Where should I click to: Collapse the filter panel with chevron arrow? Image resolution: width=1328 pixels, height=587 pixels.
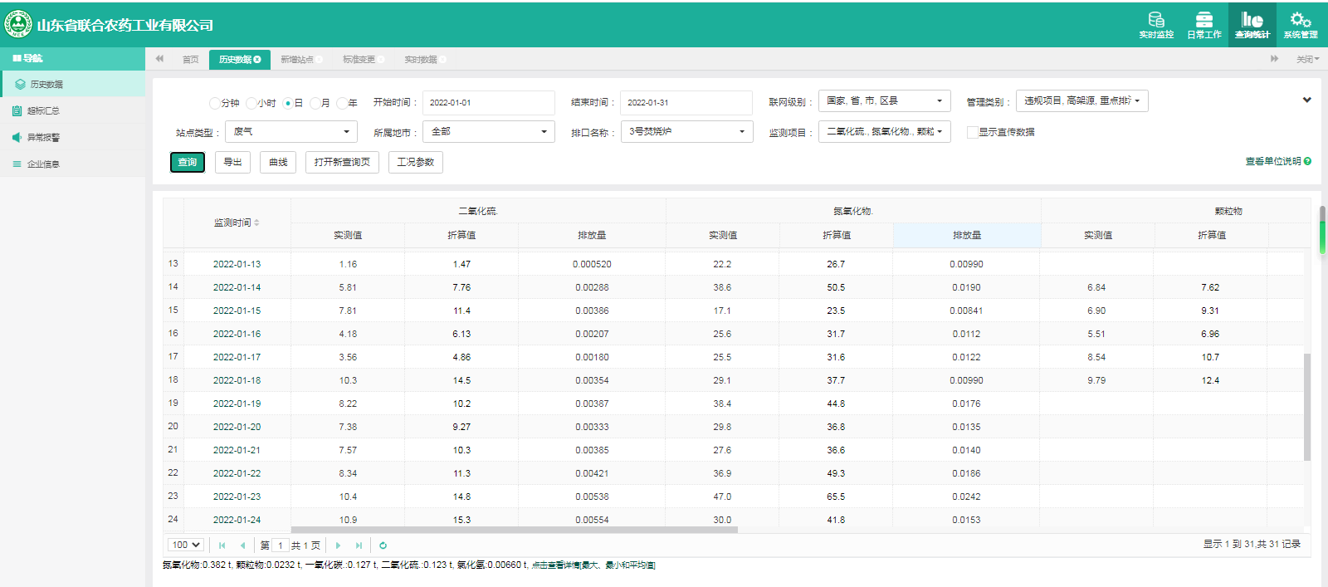(1306, 100)
